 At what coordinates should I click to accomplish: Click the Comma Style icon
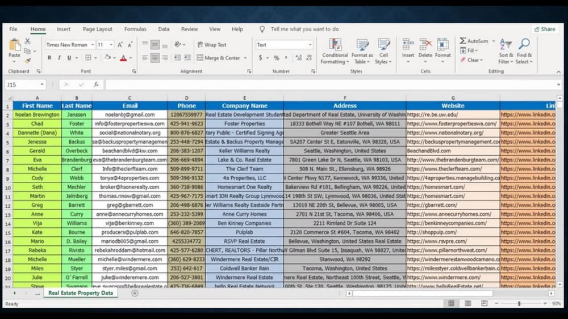286,58
